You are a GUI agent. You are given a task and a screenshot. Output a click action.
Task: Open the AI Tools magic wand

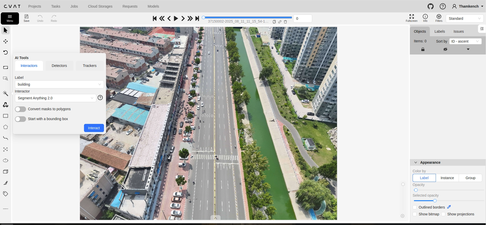[6, 93]
